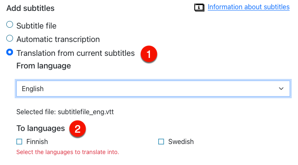Click the To languages heading
The width and height of the screenshot is (298, 165).
coord(41,128)
